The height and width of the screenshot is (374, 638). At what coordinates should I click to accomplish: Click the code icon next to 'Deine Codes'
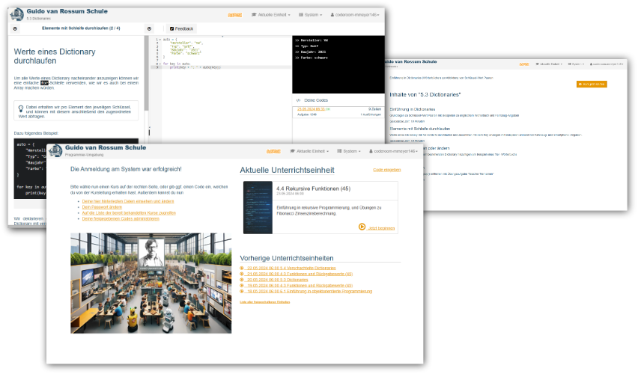[x=298, y=99]
